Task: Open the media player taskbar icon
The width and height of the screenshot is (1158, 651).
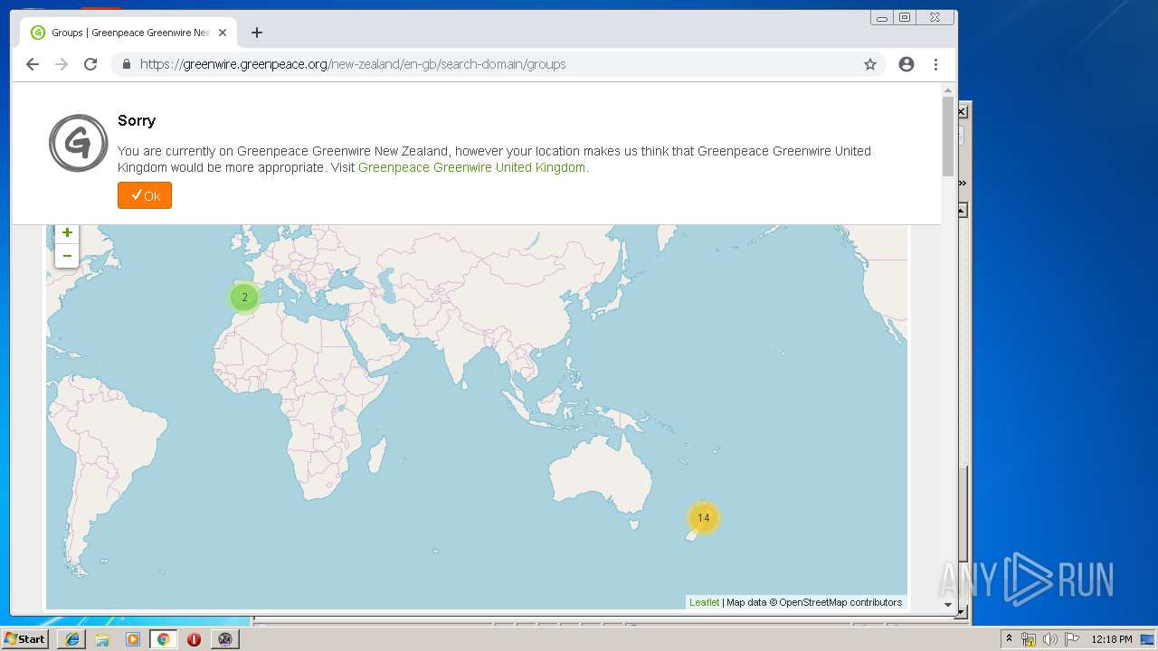Action: pyautogui.click(x=133, y=639)
